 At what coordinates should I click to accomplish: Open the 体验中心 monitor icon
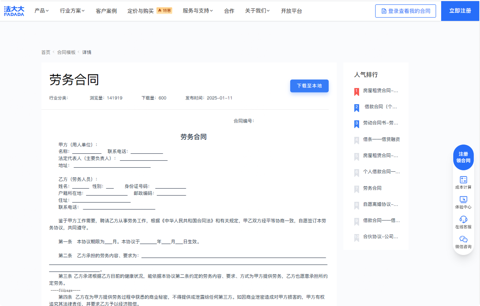tap(464, 200)
